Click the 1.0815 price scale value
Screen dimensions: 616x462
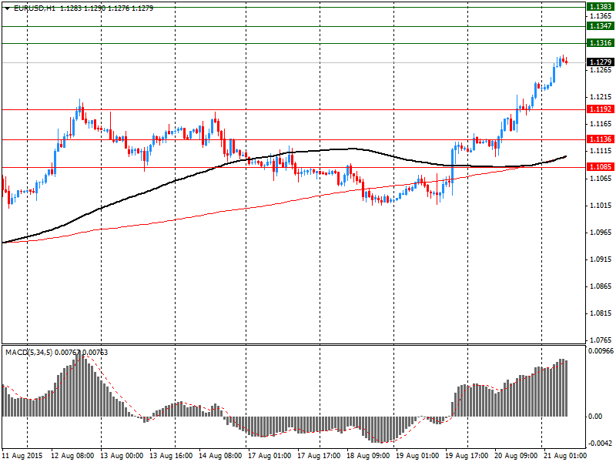tap(601, 313)
